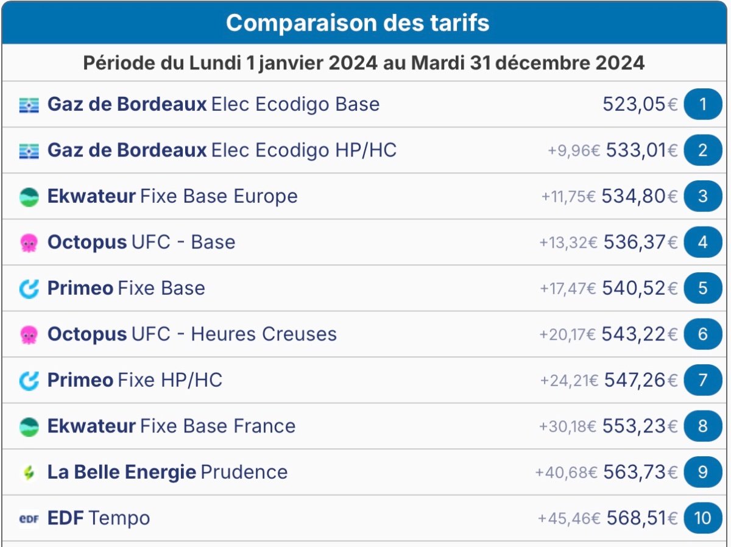Click the EDF Tempo logo icon
This screenshot has width=731, height=547.
(x=29, y=519)
